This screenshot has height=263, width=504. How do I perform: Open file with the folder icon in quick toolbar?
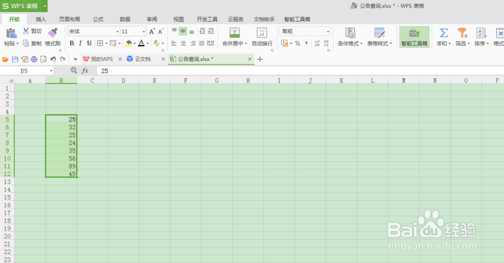tap(5, 59)
